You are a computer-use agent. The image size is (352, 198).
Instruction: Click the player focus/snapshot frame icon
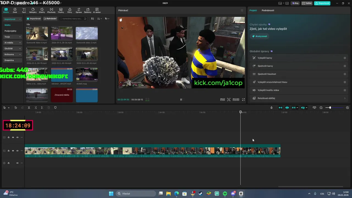click(x=229, y=100)
